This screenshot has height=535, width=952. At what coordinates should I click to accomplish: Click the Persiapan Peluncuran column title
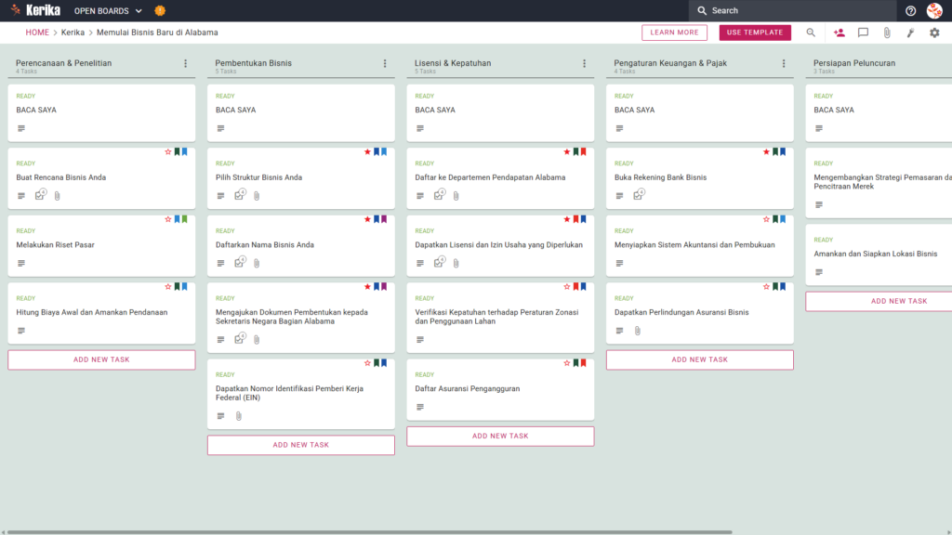(x=854, y=63)
